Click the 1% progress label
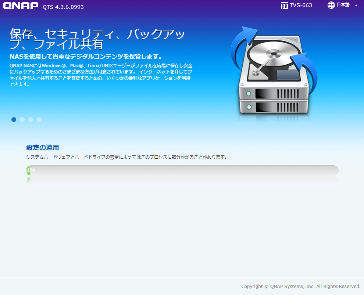This screenshot has height=295, width=364. [31, 170]
